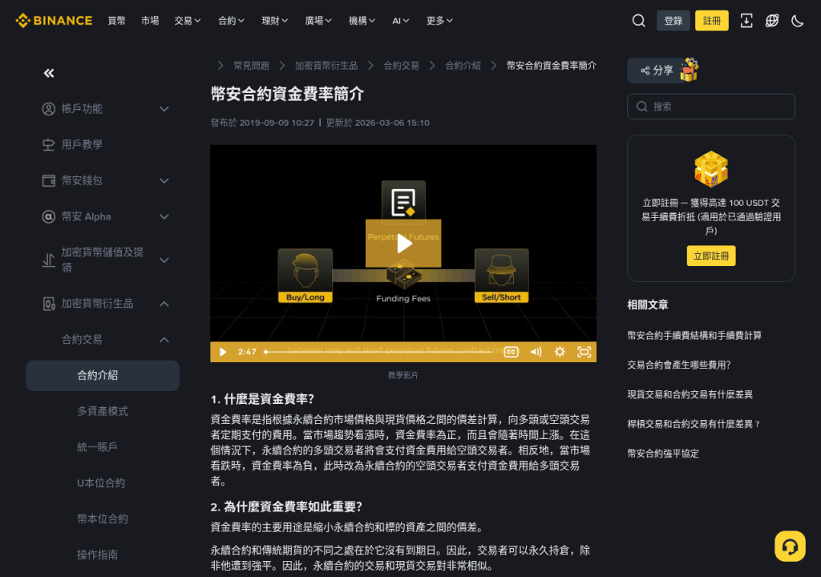Screen dimensions: 821x577
Task: Collapse 加密貨幣衍生品 section chevron
Action: coord(164,304)
